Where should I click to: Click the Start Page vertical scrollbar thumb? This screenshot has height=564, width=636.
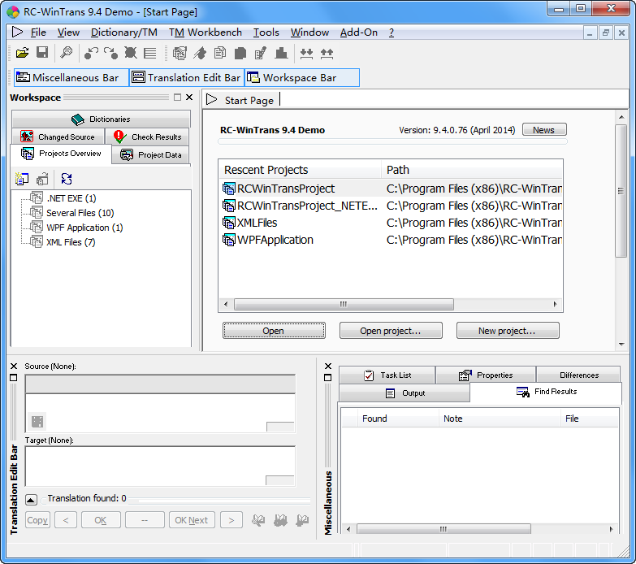click(x=621, y=191)
